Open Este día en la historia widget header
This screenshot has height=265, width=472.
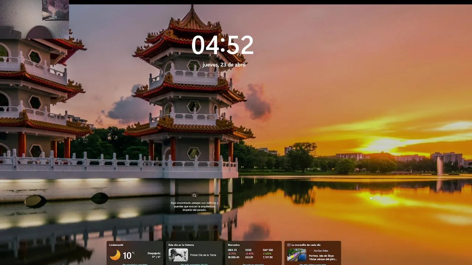[181, 245]
